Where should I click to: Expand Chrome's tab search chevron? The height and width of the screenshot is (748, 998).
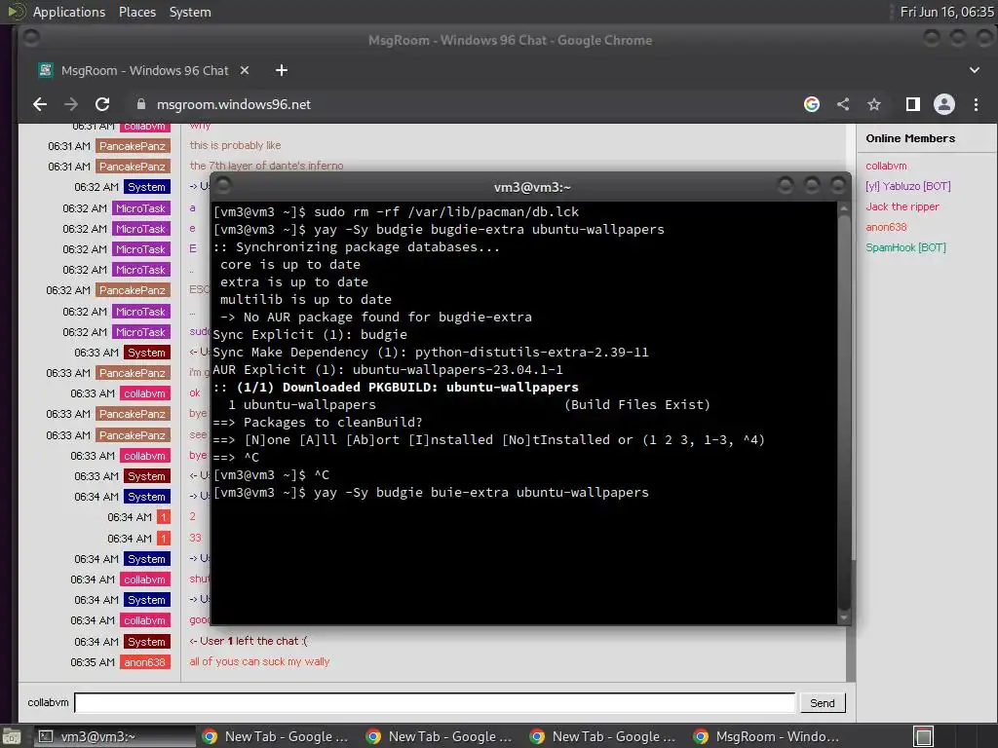(975, 70)
